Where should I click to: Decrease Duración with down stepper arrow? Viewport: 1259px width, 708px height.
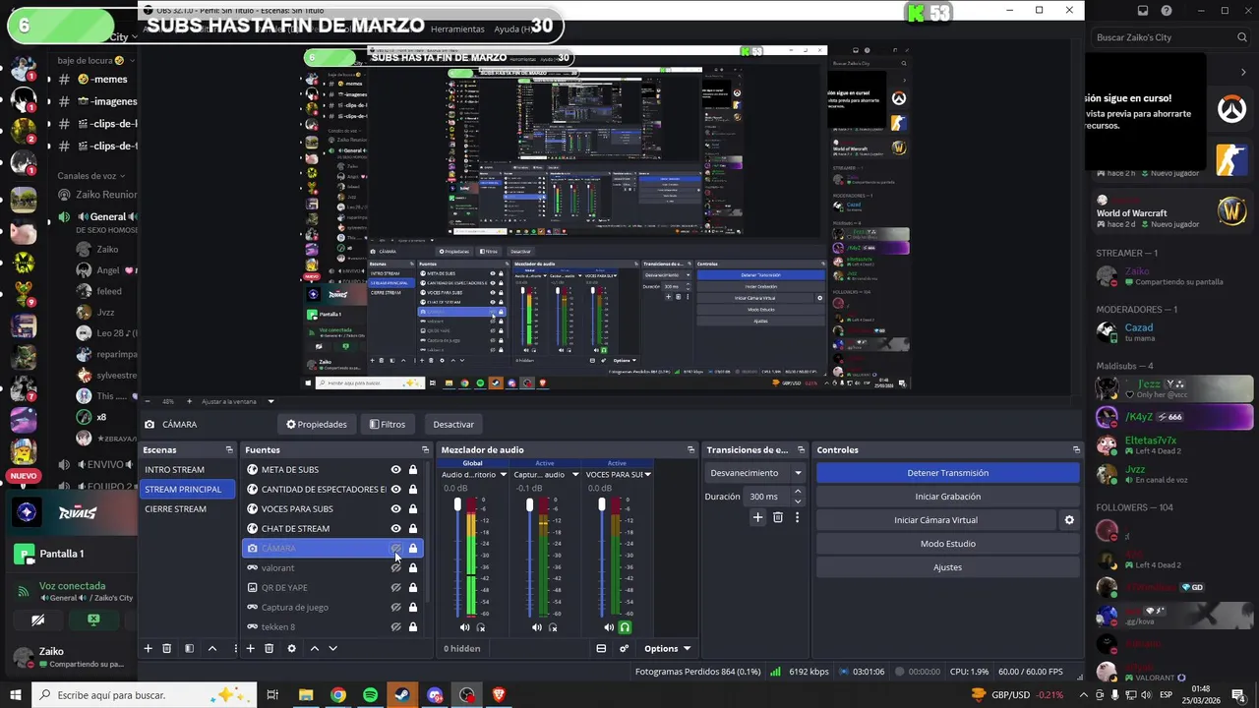[798, 501]
